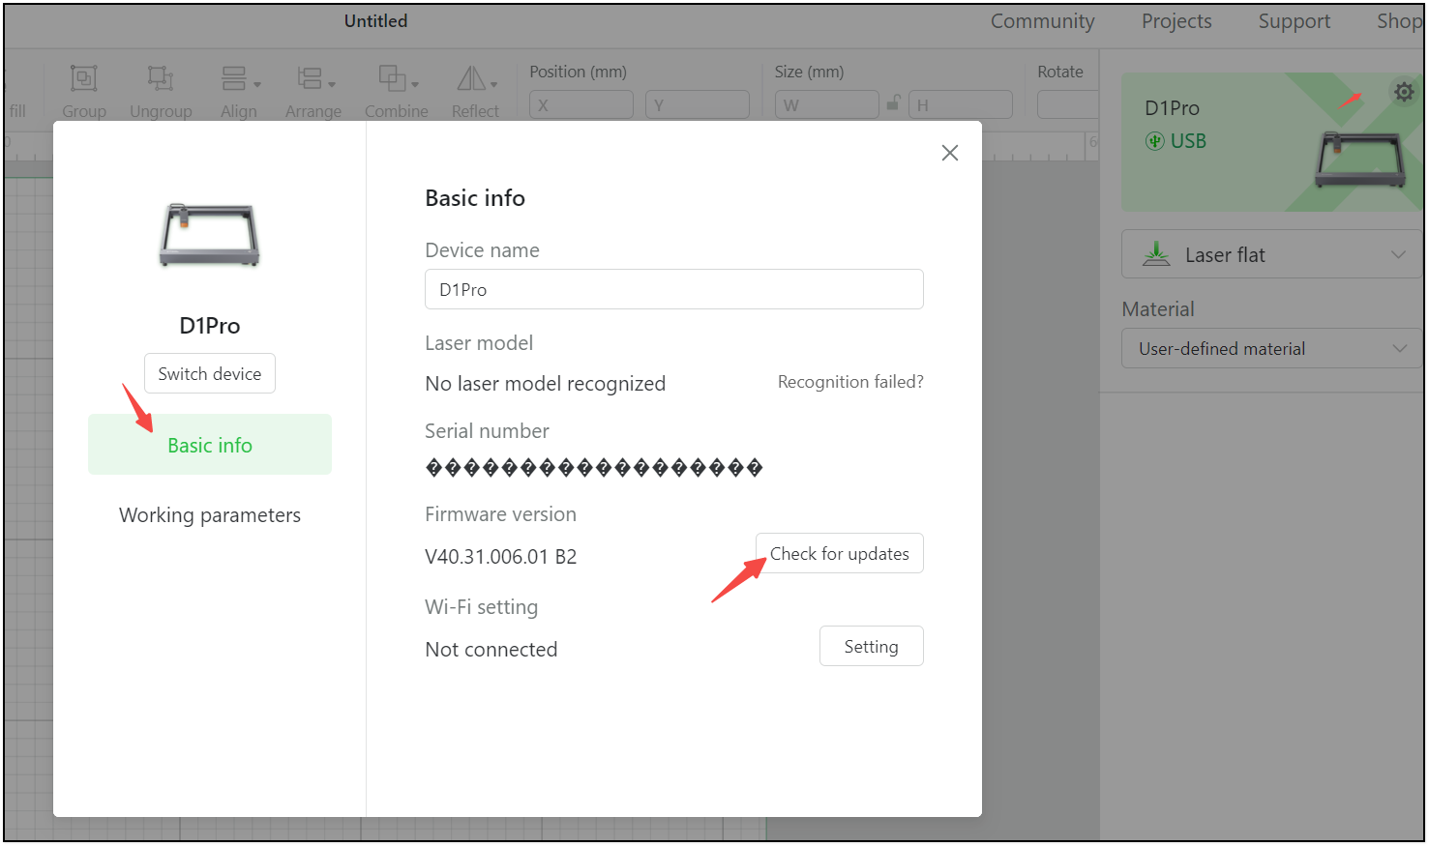Click the Switch device button

210,374
